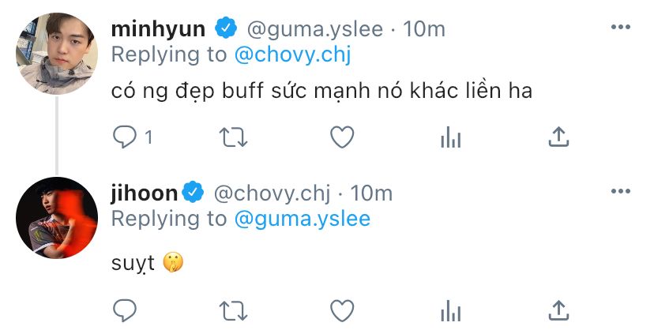The image size is (654, 334).
Task: Open the @chovy.chj mention link
Action: click(x=292, y=55)
